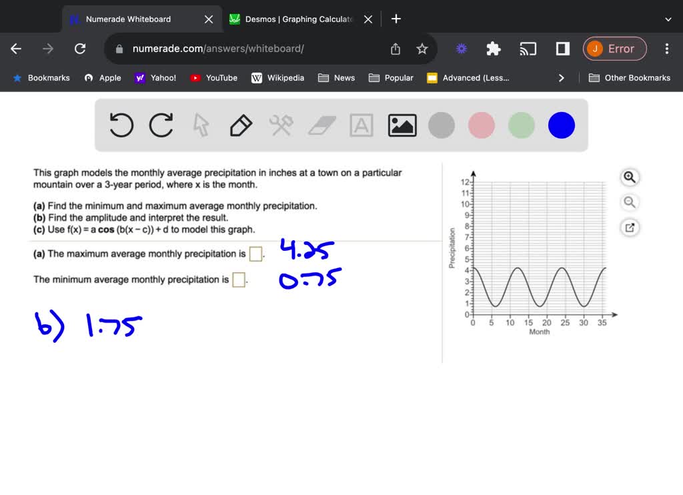Toggle the bookmark star for this page
683x495 pixels.
tap(422, 48)
